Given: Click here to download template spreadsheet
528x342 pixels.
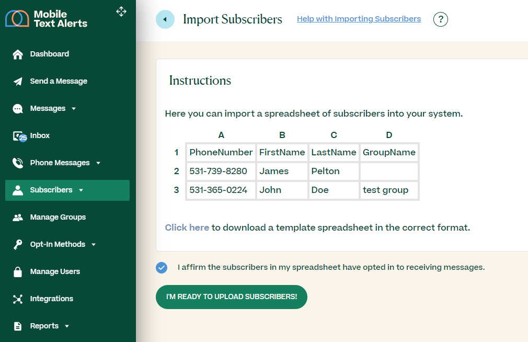Looking at the screenshot, I should [187, 228].
